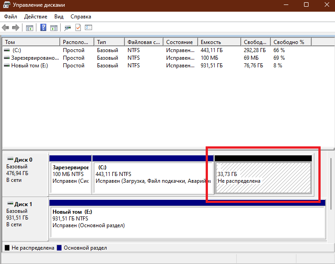The width and height of the screenshot is (335, 264).
Task: Click the Back arrow in the toolbar
Action: pos(5,27)
